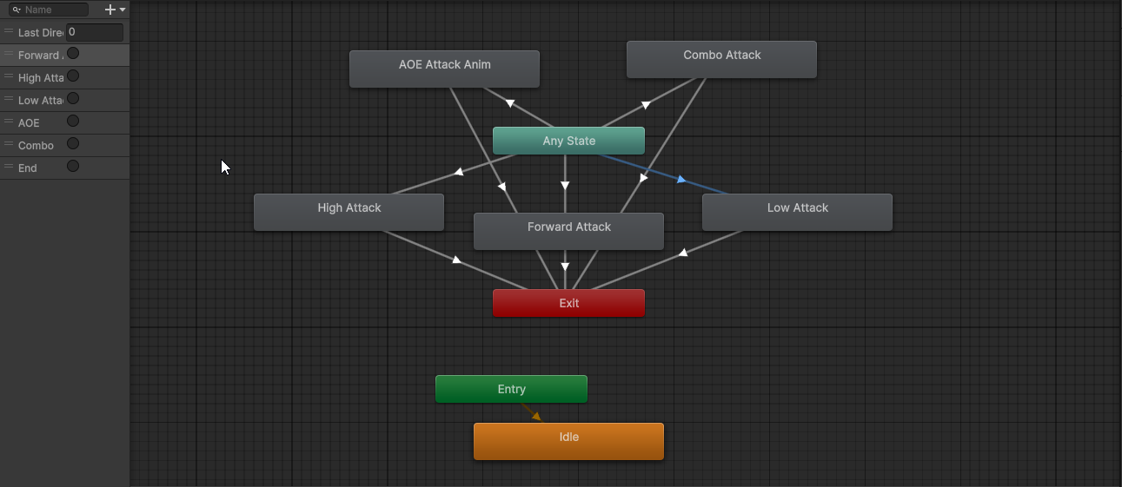
Task: Select the Last Direction parameter label
Action: tap(40, 33)
